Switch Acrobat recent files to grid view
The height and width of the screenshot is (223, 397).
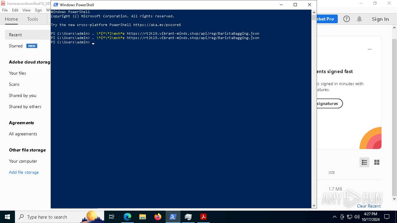coord(377,162)
